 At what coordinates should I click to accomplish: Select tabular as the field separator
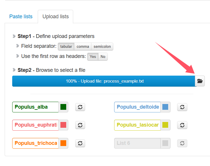tap(66, 46)
